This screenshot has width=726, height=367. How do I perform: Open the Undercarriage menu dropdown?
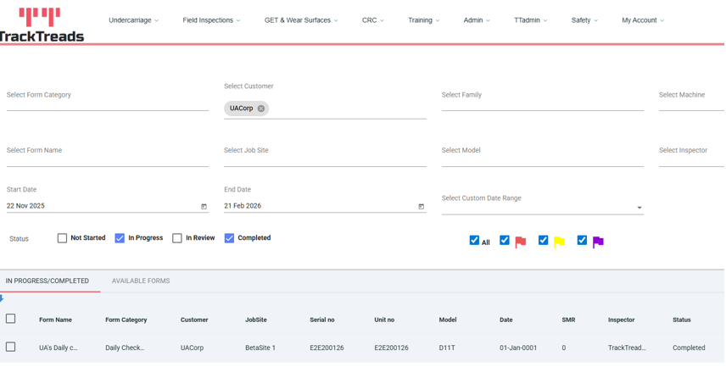coord(133,20)
